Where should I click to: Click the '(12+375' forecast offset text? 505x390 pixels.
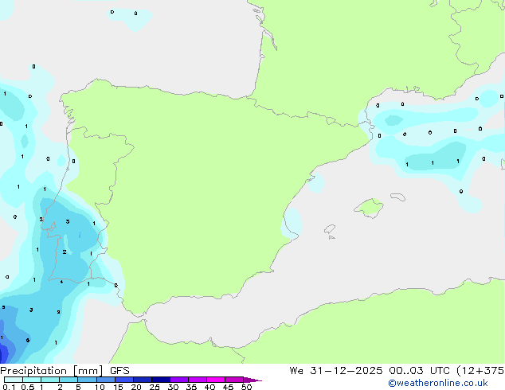pos(480,371)
